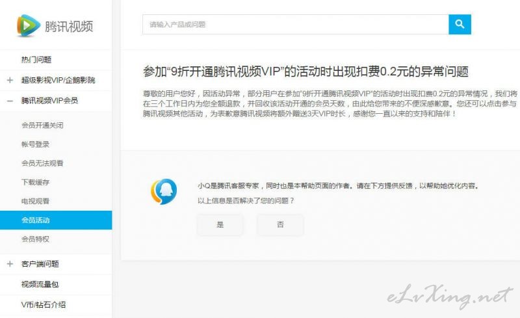Select 会员开通关闭 submenu item
520x318 pixels.
[42, 125]
